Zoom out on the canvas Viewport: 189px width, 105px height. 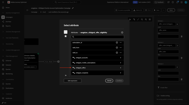[x=142, y=19]
